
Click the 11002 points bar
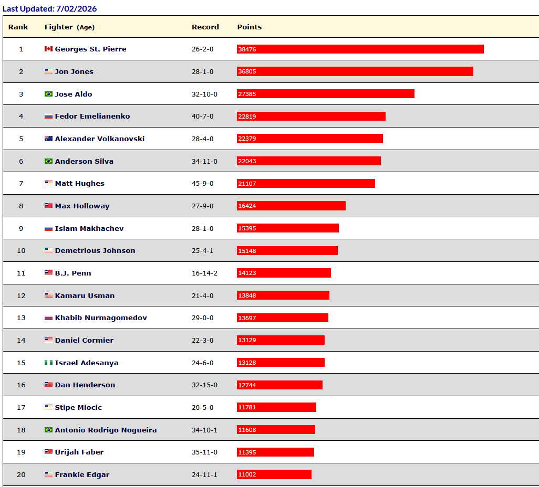tap(274, 474)
